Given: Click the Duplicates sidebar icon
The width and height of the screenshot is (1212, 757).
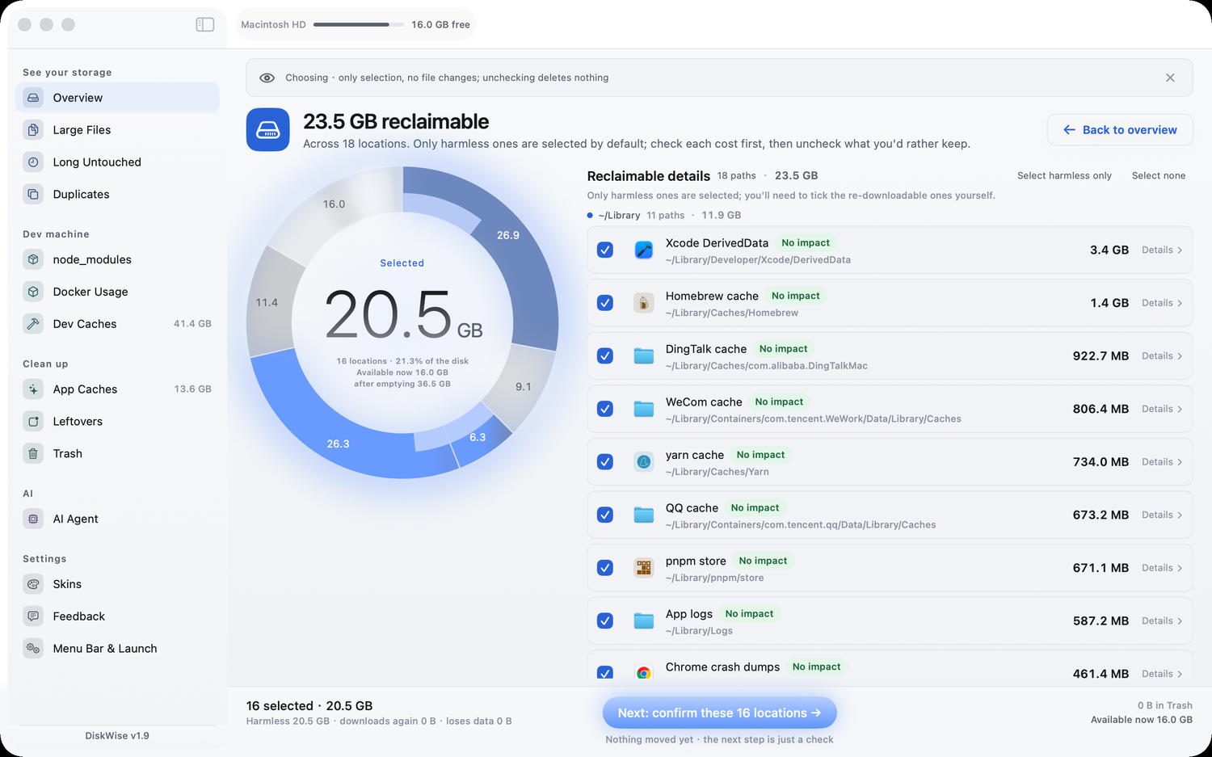Looking at the screenshot, I should pyautogui.click(x=33, y=194).
